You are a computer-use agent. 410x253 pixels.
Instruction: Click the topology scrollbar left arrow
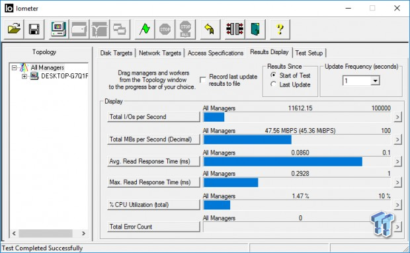pos(14,233)
